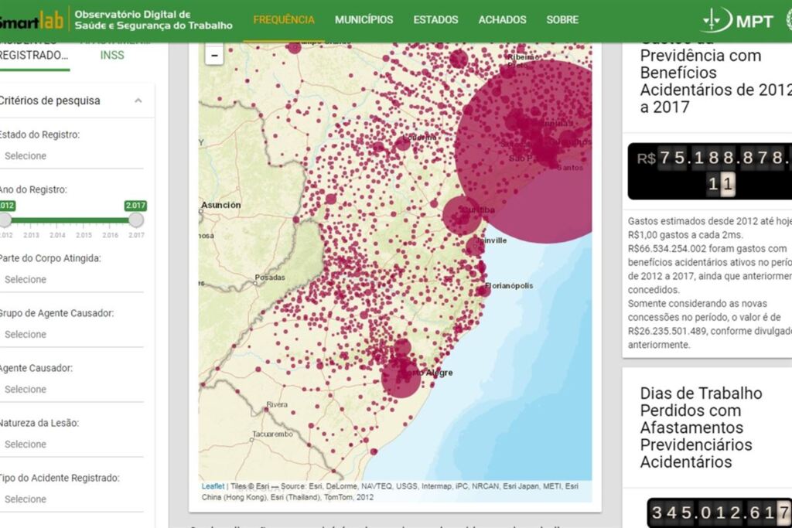Screen dimensions: 792x528
Task: Click the 2.017 year slider handle
Action: 136,220
